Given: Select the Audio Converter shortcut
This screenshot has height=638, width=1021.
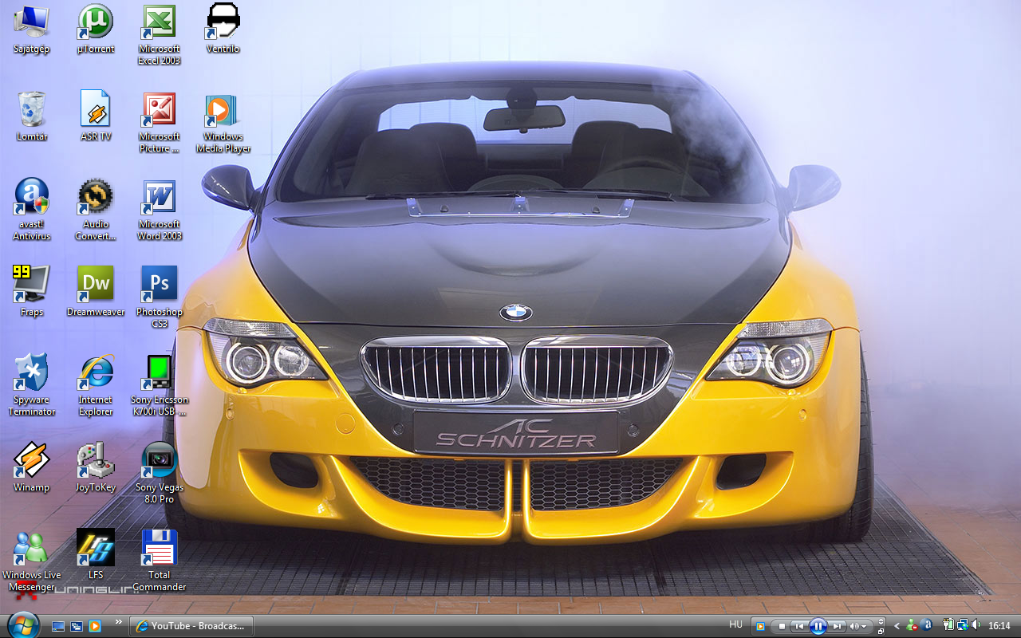Looking at the screenshot, I should point(96,211).
